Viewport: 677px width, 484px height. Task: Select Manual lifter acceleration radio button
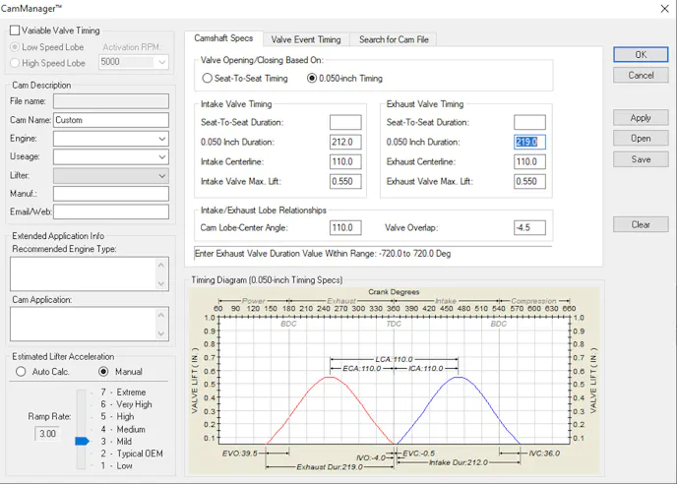(x=103, y=372)
